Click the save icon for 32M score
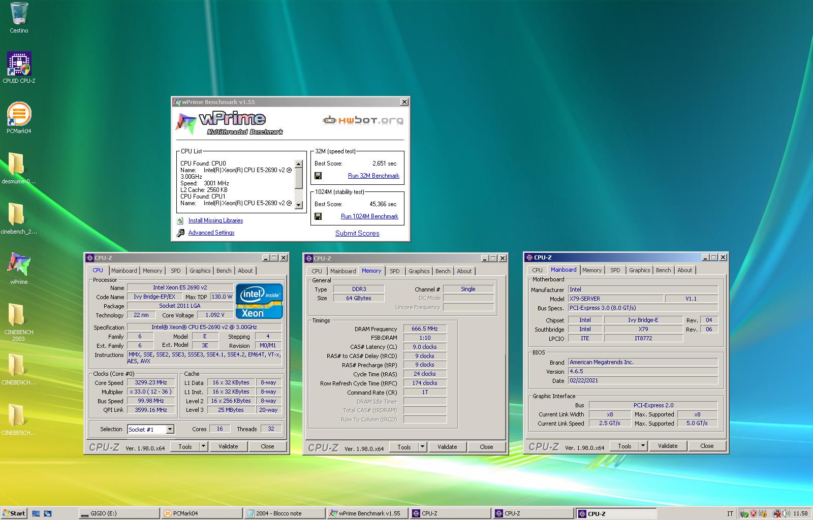Viewport: 813px width, 520px height. click(318, 176)
